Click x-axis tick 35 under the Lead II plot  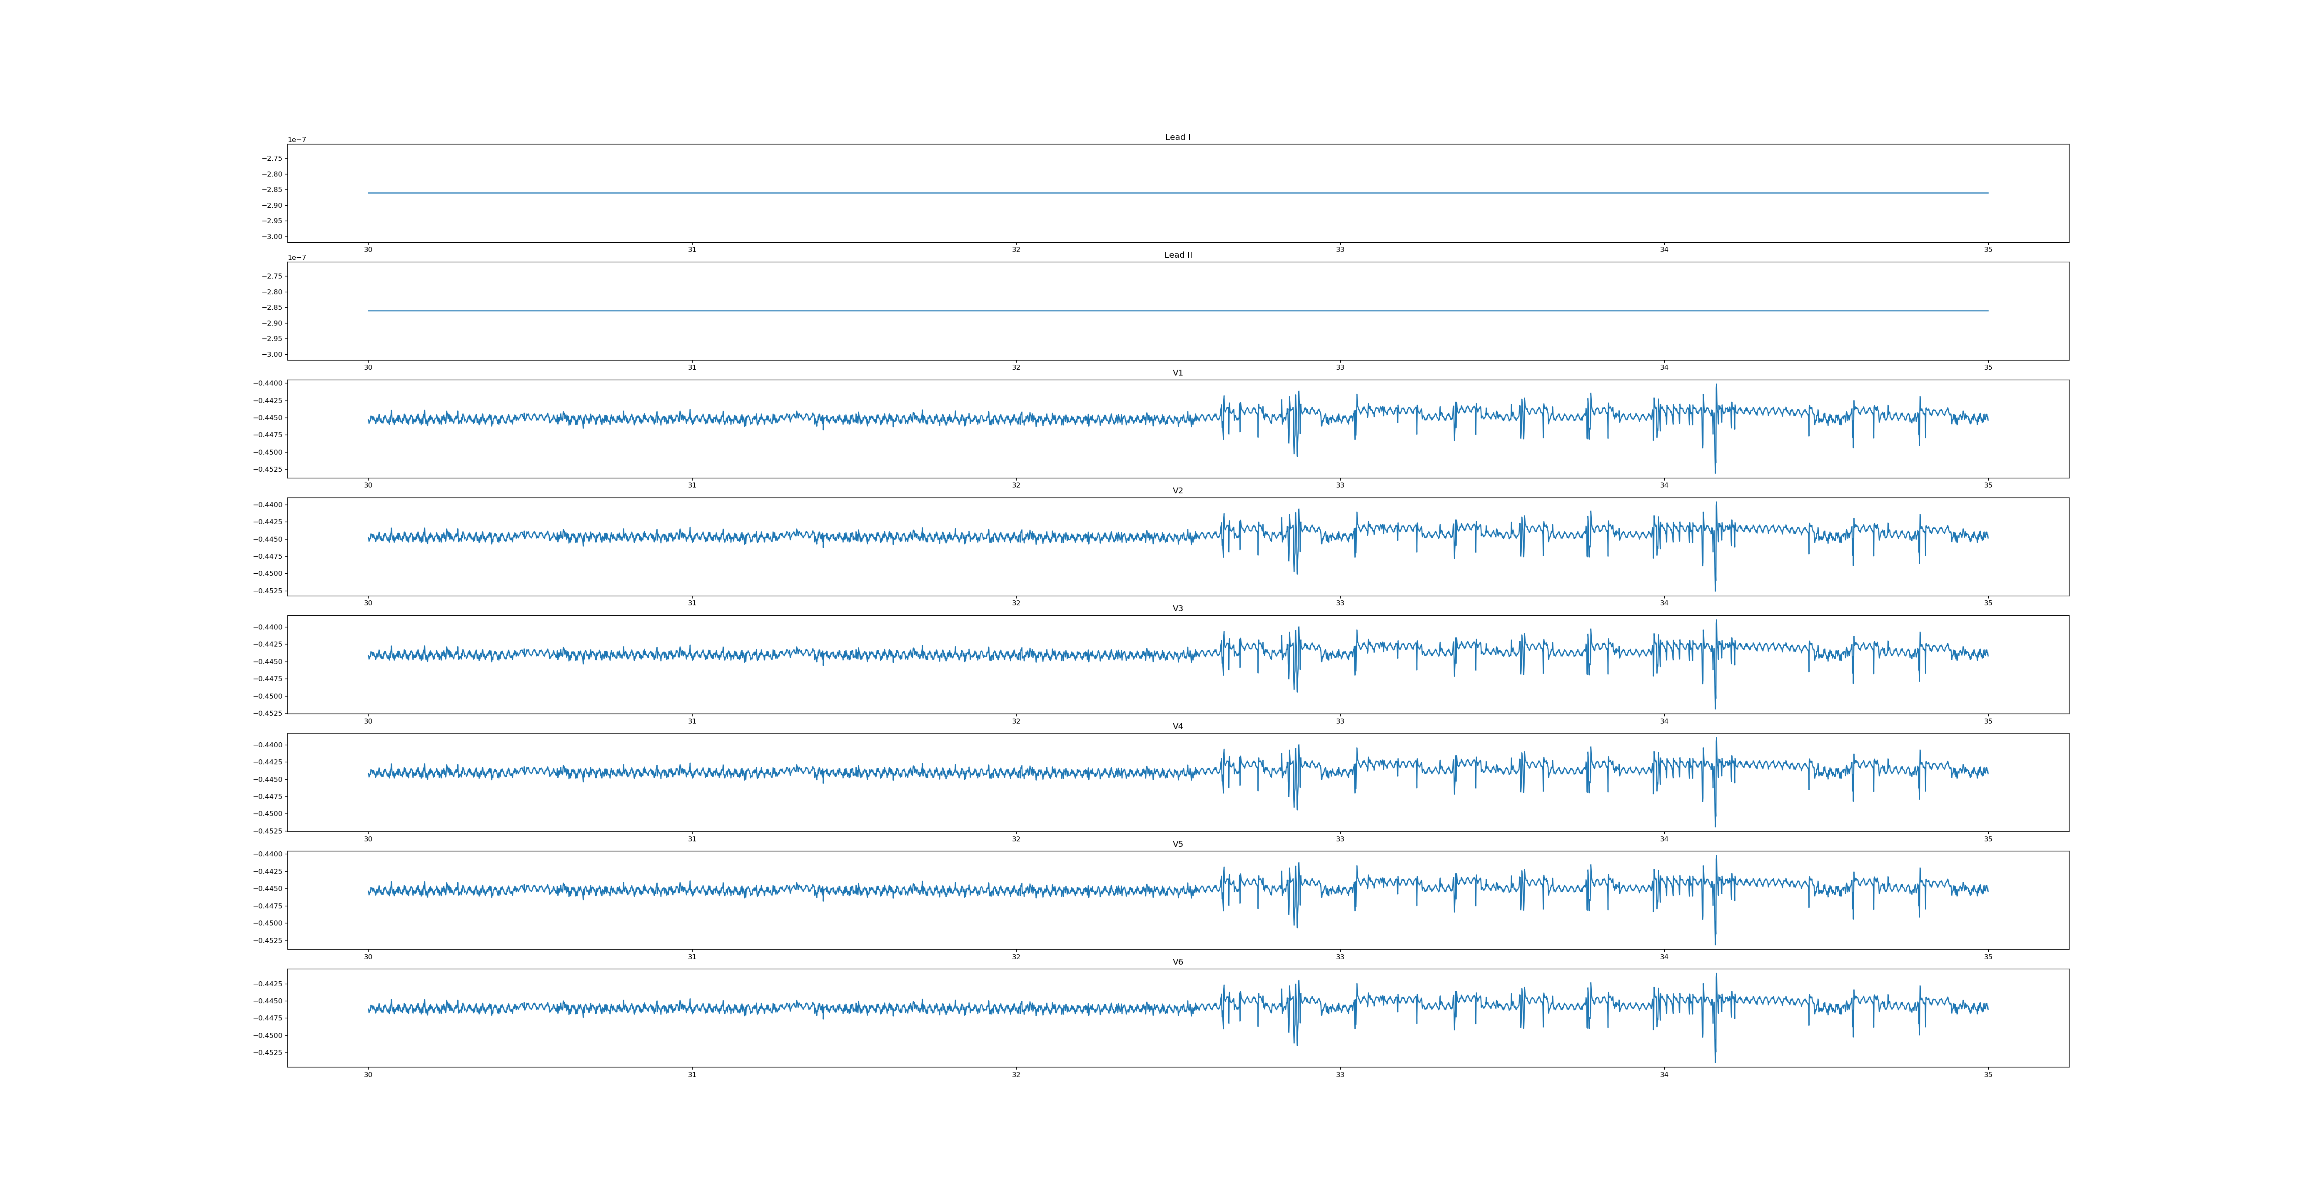1987,368
